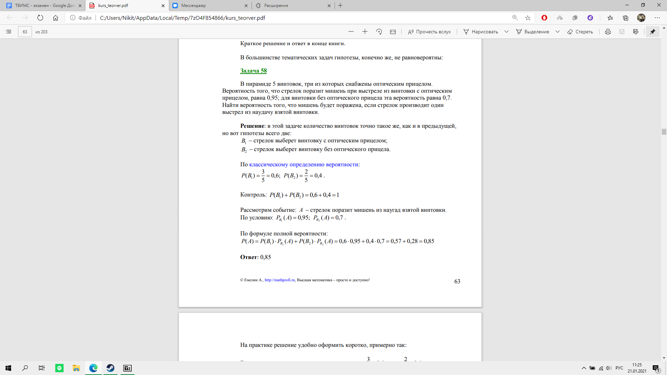Open Spotify from the taskbar
Image resolution: width=667 pixels, height=375 pixels.
point(59,368)
